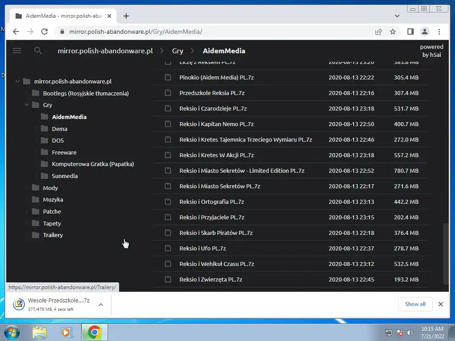Open a new tab with plus button

coord(126,16)
